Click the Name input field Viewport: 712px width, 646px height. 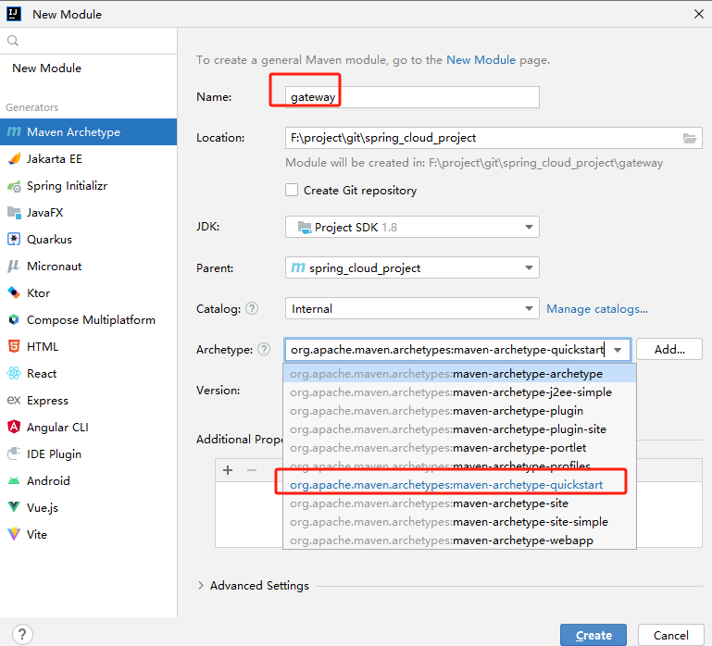412,97
